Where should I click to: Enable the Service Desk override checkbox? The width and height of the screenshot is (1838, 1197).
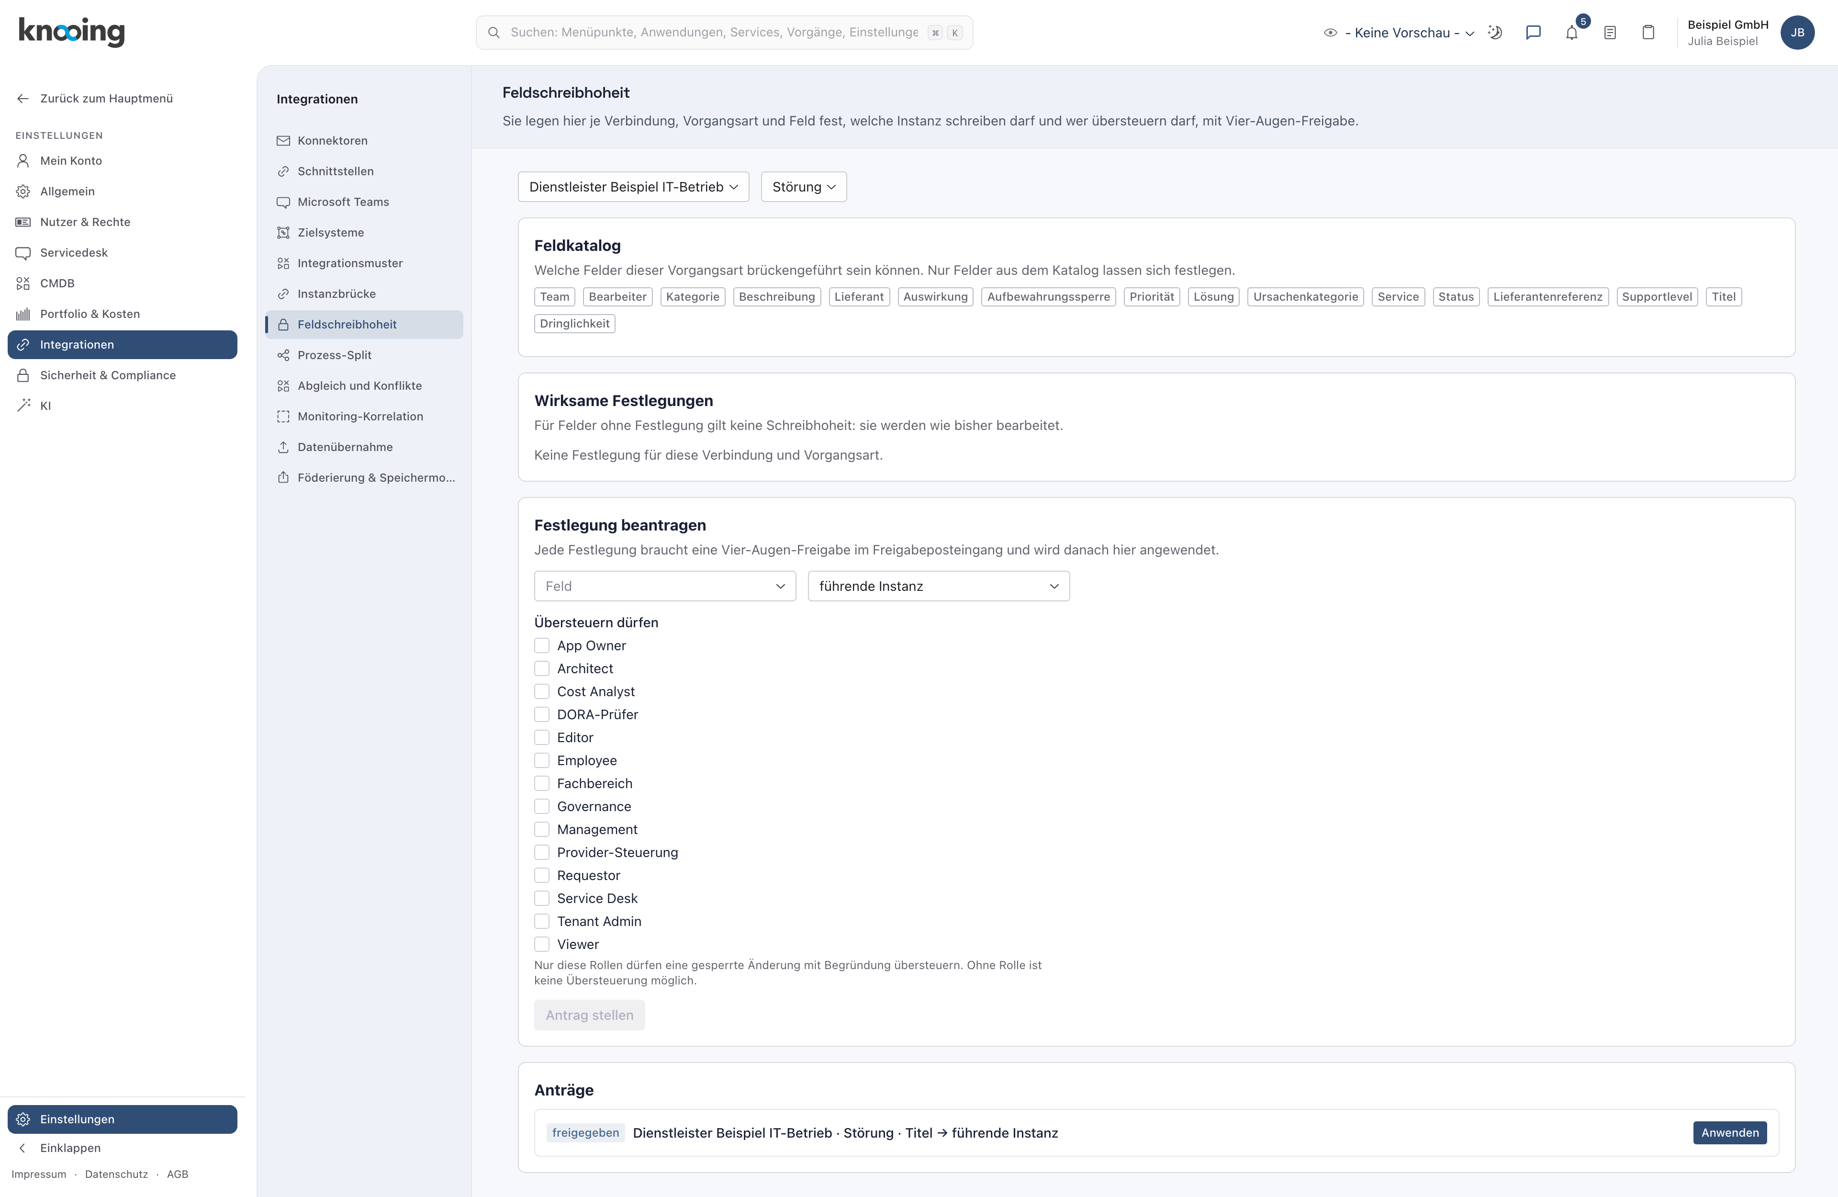tap(542, 898)
